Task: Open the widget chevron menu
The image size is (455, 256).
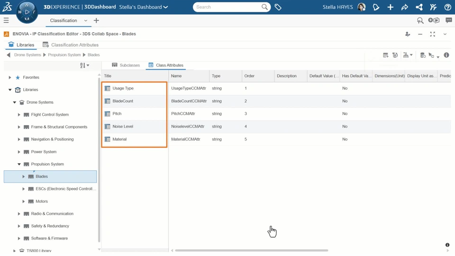Action: point(445,34)
